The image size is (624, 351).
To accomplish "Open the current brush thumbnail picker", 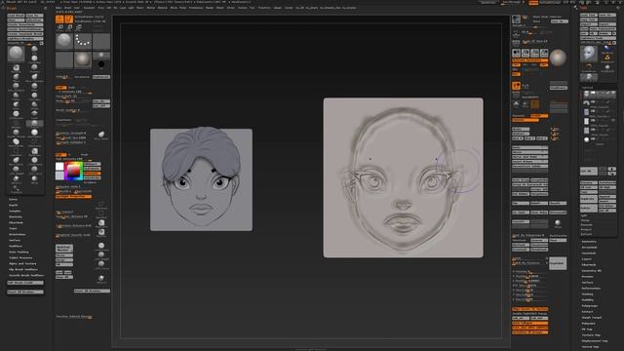I will coord(64,41).
